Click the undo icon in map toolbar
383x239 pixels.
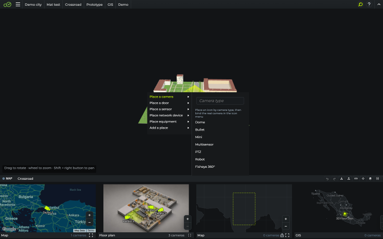(x=327, y=179)
